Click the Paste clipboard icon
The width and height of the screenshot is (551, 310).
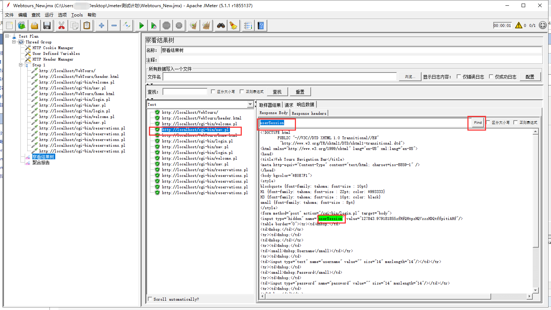click(87, 25)
